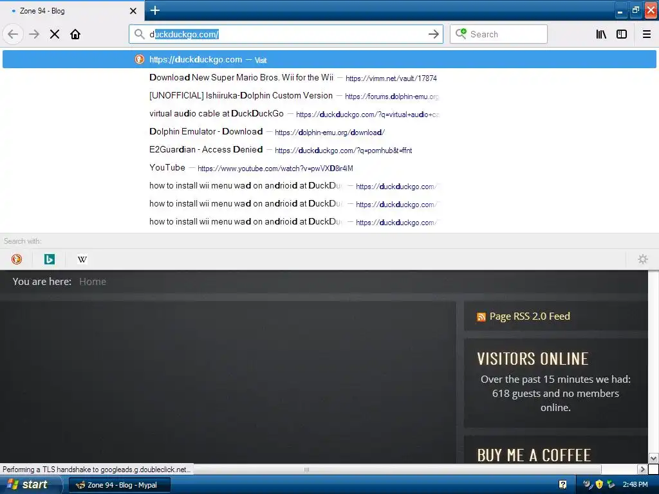Go back with the back arrow button
659x494 pixels.
tap(13, 34)
